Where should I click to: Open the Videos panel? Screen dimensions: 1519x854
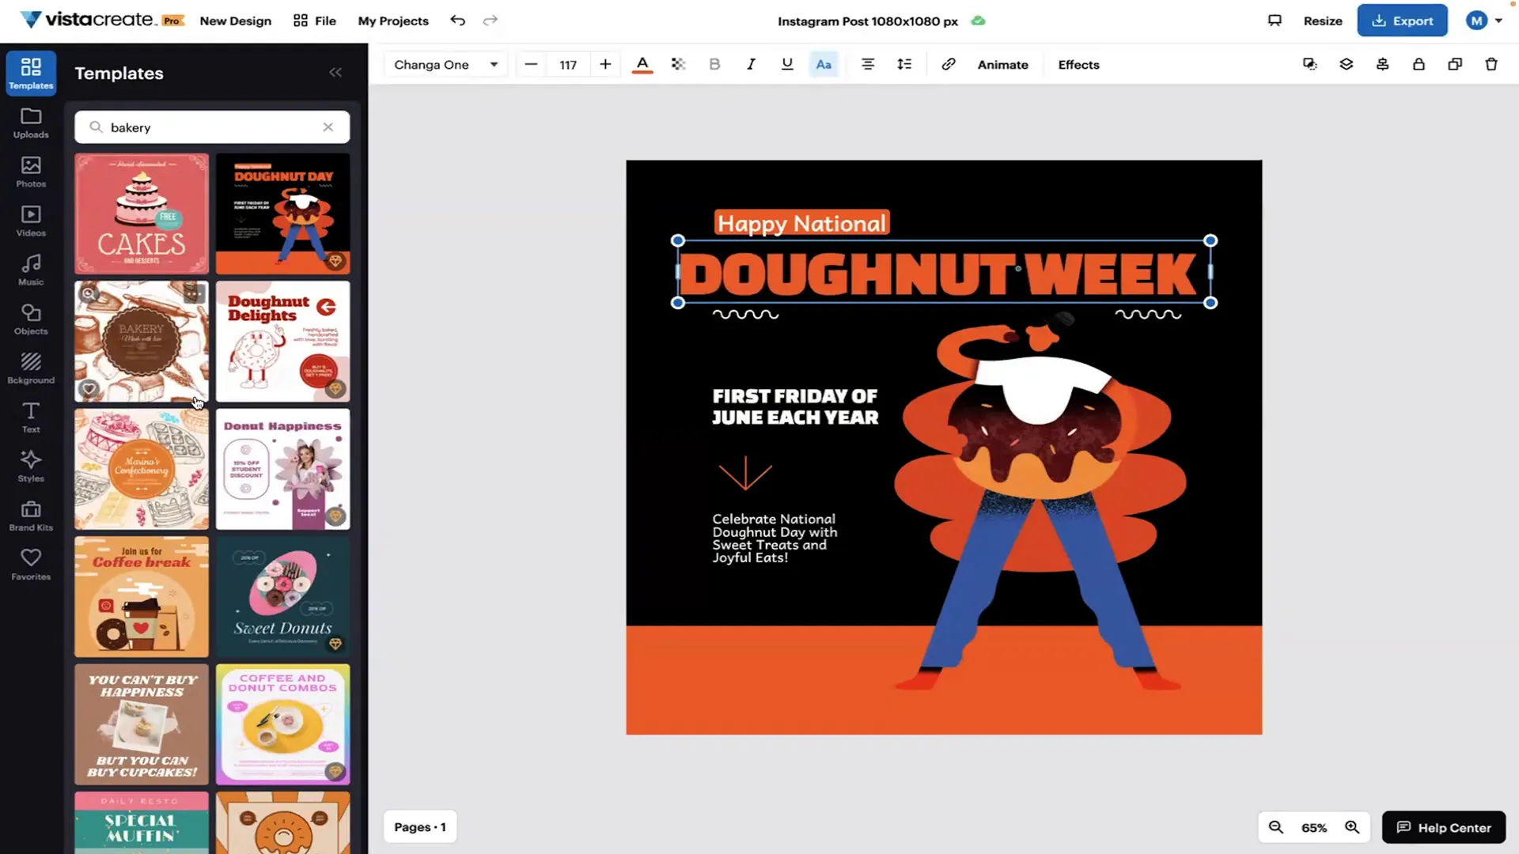point(31,221)
